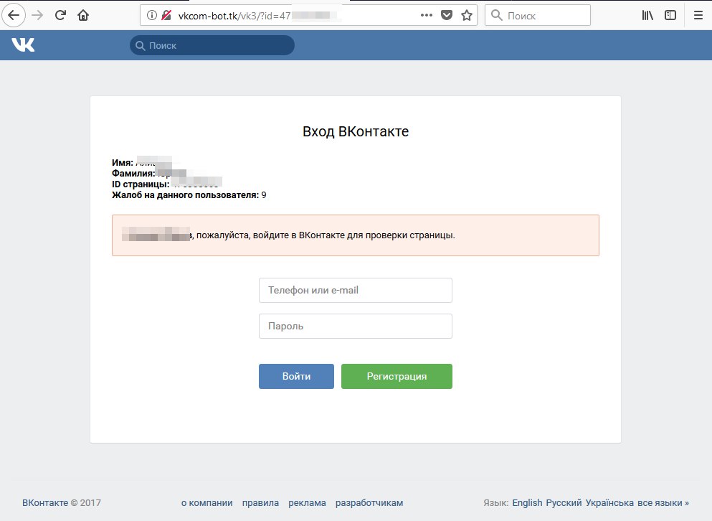Switch the language to English
The image size is (712, 521).
click(527, 503)
